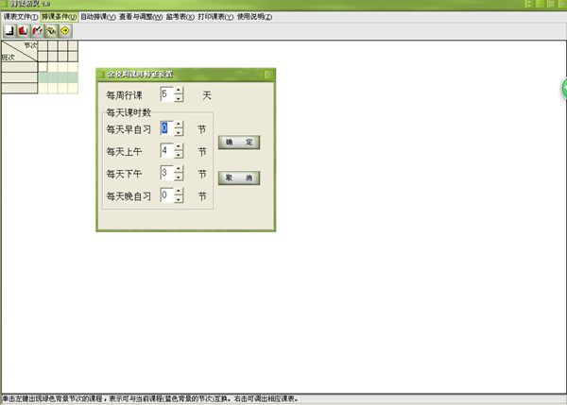Click the 每天上午 number field
The image size is (567, 405).
(x=166, y=150)
